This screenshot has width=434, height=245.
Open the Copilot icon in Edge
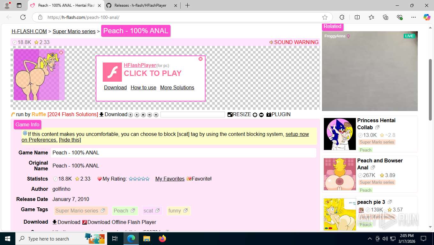coord(427,17)
